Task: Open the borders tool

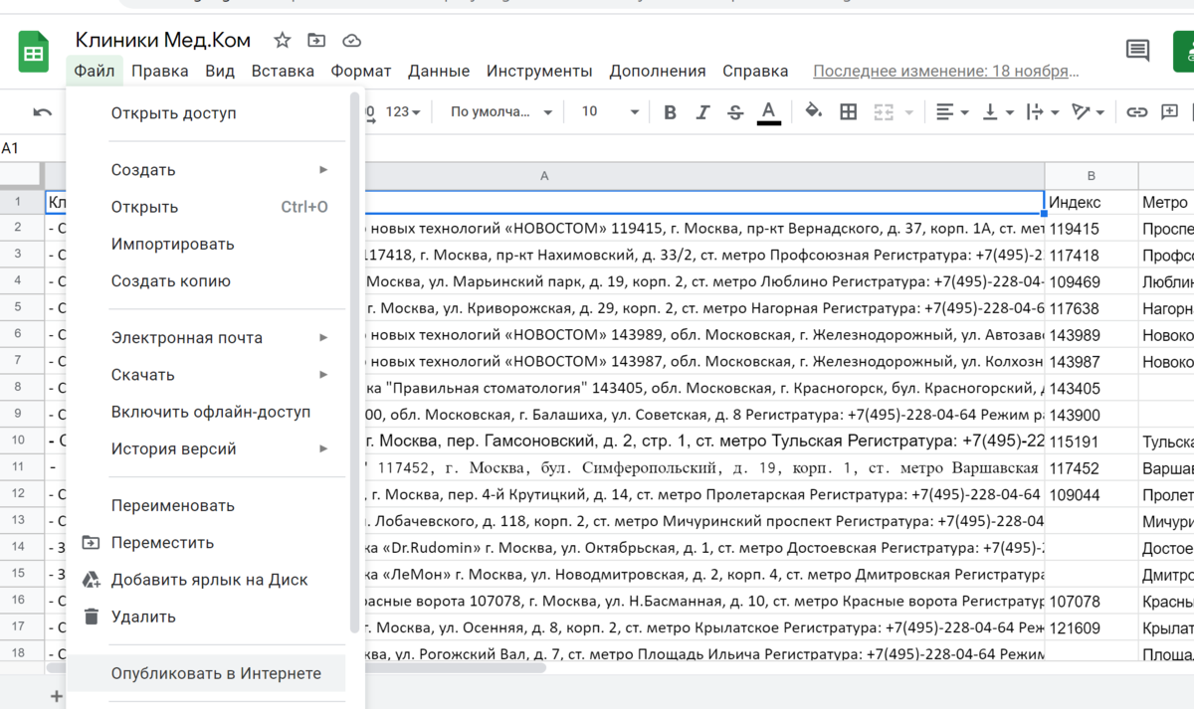Action: click(849, 112)
